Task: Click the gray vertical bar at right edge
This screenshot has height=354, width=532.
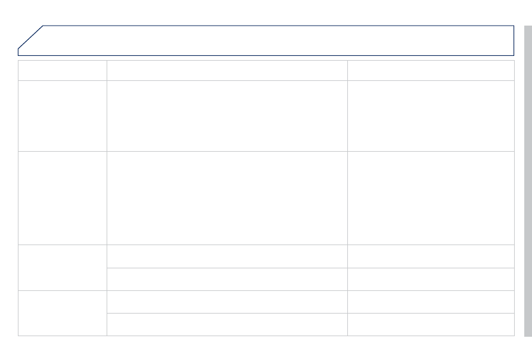Action: [528, 181]
